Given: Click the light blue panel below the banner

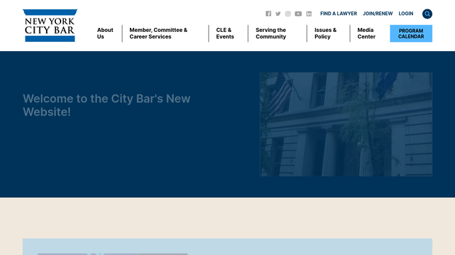Looking at the screenshot, I should click(x=228, y=246).
